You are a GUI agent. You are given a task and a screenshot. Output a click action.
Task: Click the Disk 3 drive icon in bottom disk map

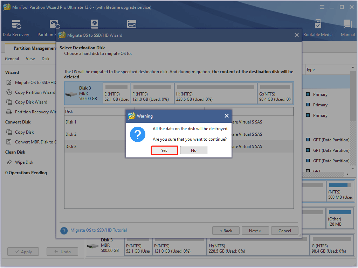coord(93,246)
